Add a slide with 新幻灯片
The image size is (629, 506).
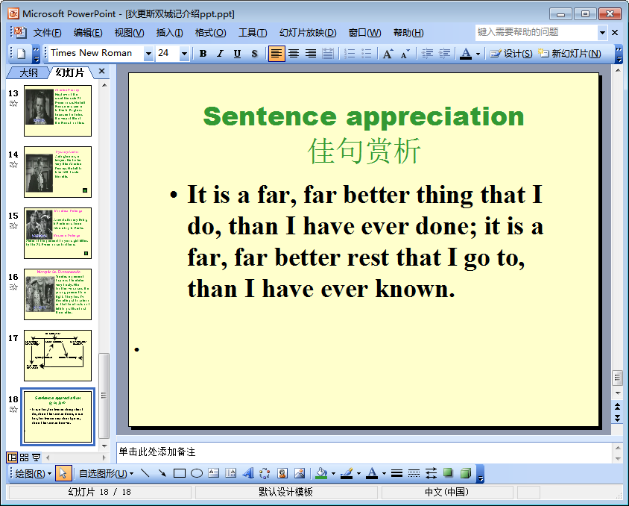(570, 54)
